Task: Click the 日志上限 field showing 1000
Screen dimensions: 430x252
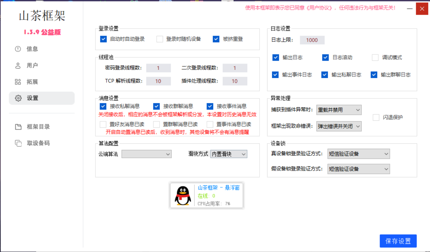Action: [312, 40]
